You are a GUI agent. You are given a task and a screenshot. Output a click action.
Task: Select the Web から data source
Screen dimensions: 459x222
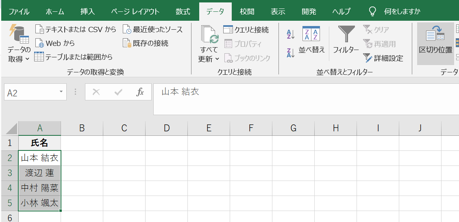coord(55,43)
